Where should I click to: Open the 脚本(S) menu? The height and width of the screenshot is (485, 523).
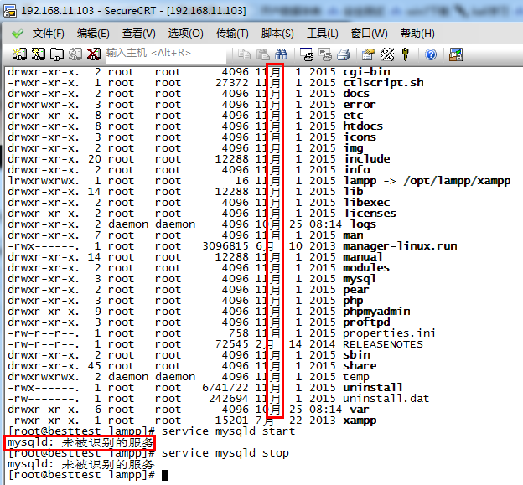tap(277, 34)
